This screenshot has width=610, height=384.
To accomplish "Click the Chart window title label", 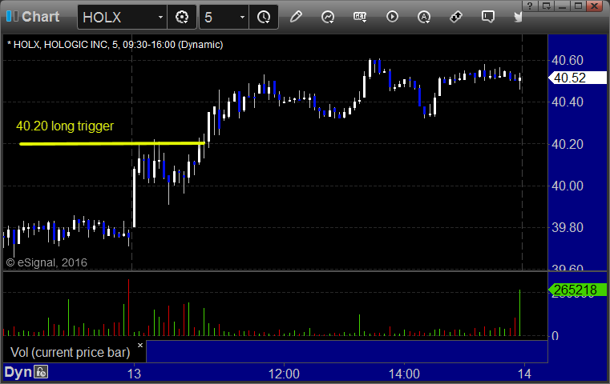I will pyautogui.click(x=40, y=17).
